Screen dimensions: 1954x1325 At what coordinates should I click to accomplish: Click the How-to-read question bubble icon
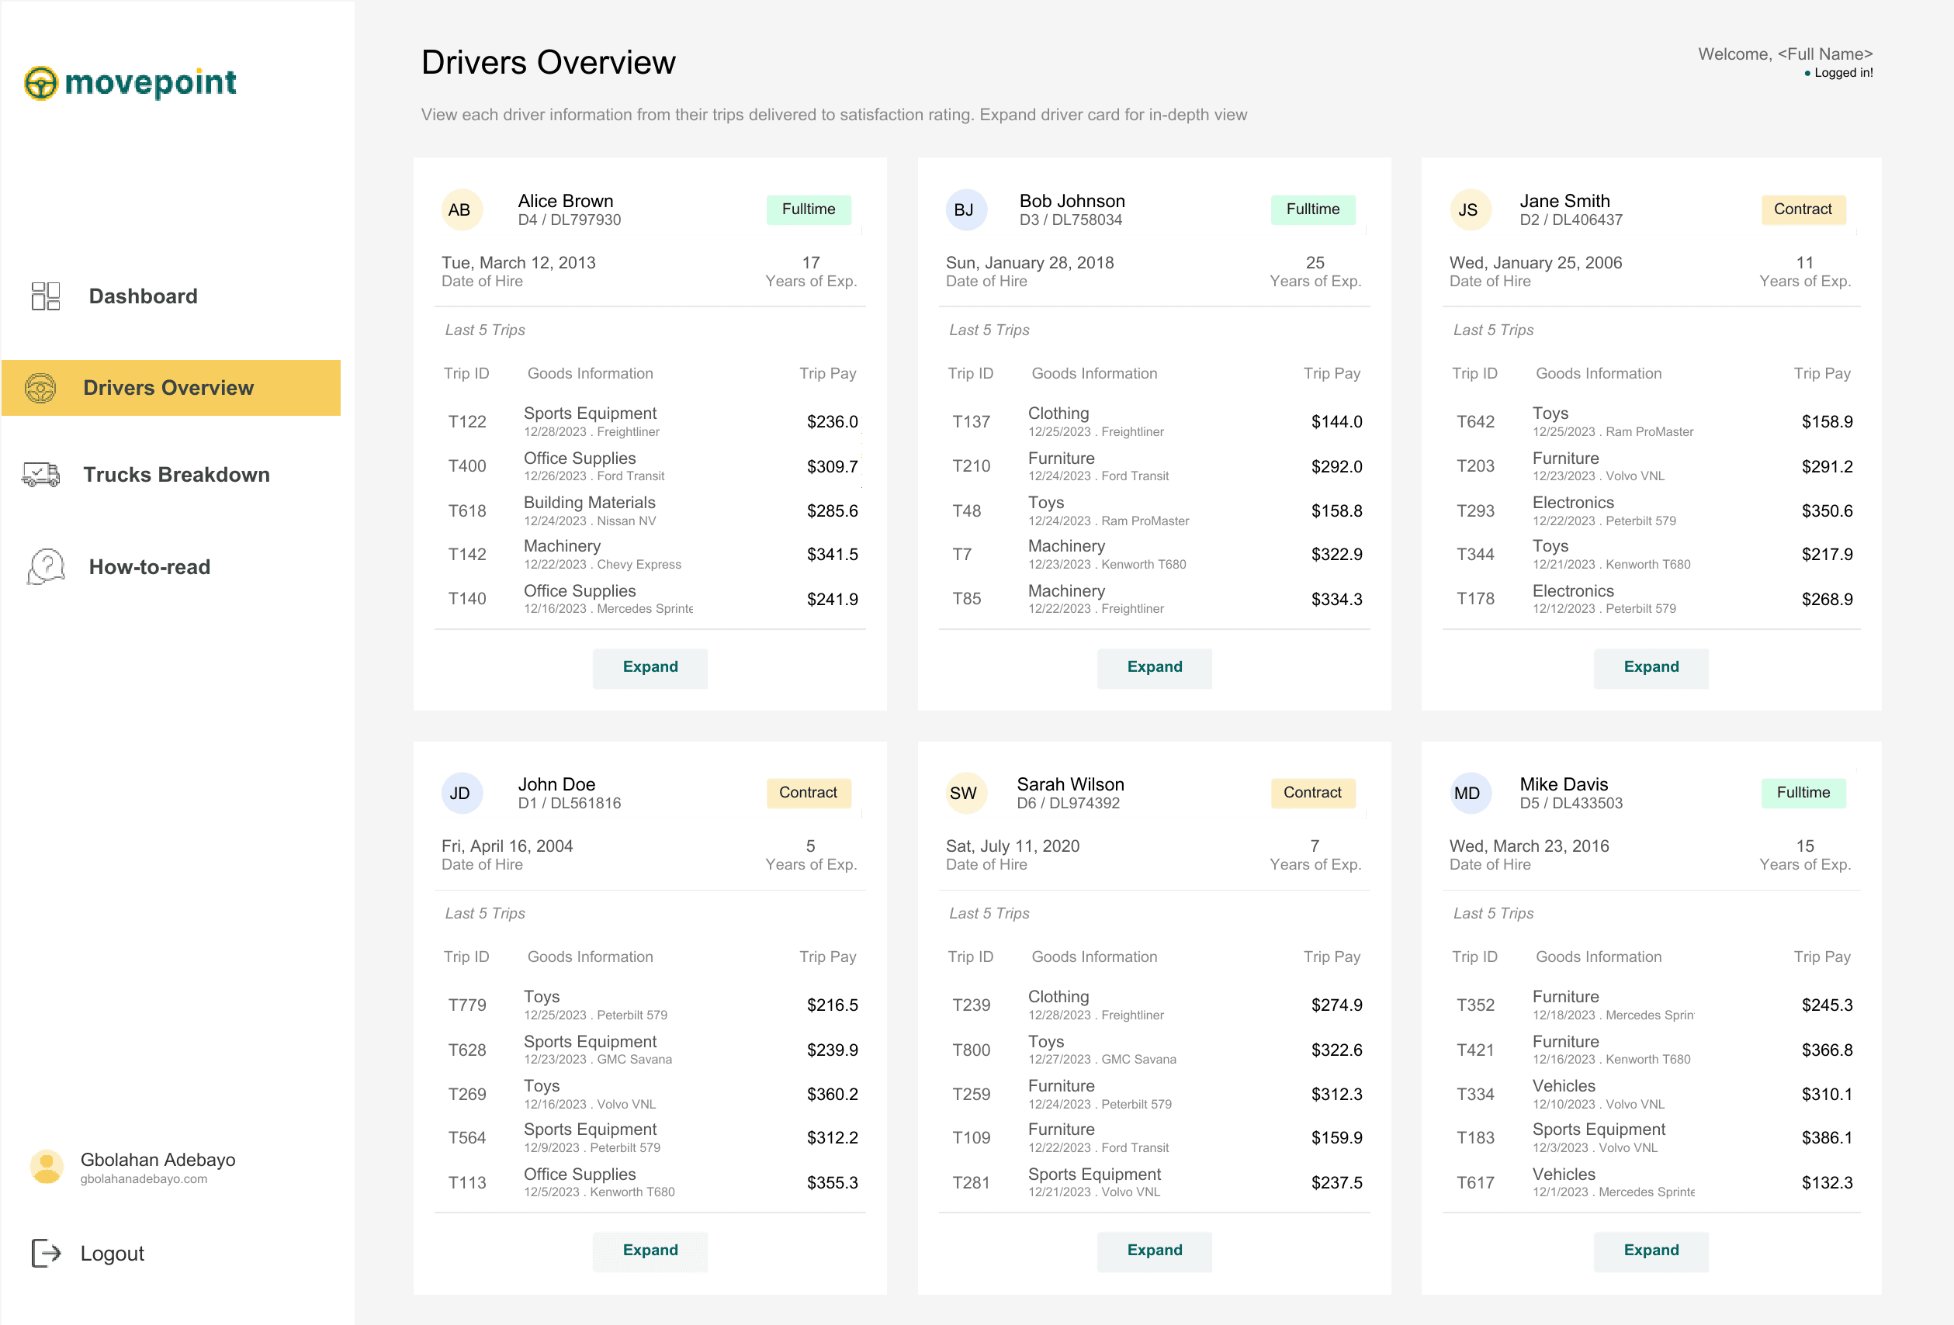coord(46,566)
